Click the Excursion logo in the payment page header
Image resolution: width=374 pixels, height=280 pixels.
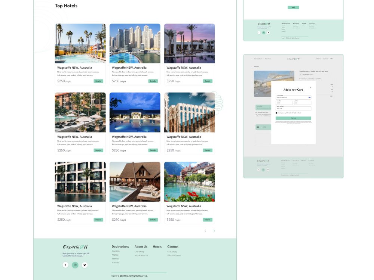pyautogui.click(x=293, y=59)
